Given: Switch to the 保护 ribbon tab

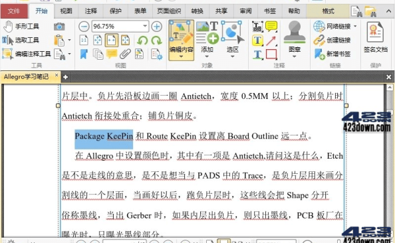Looking at the screenshot, I should [x=116, y=11].
